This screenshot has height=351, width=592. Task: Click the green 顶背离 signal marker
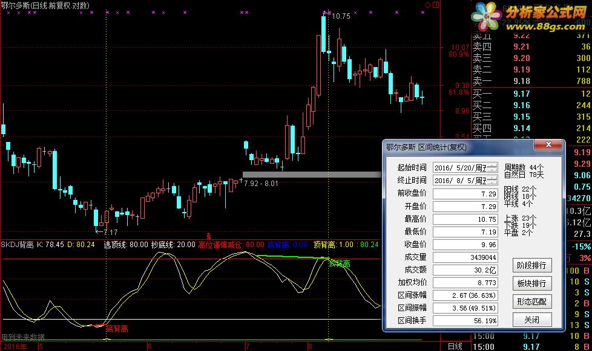pyautogui.click(x=340, y=263)
